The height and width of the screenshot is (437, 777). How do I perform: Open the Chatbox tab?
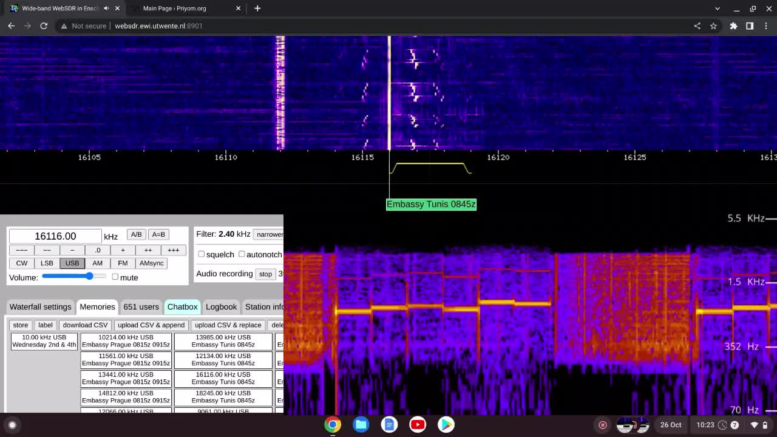click(x=183, y=307)
